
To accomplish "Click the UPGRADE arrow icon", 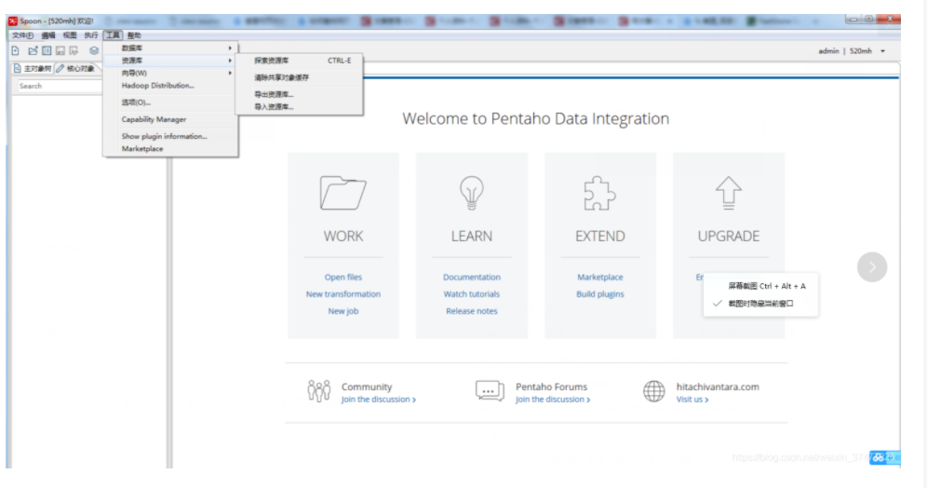I will point(729,194).
